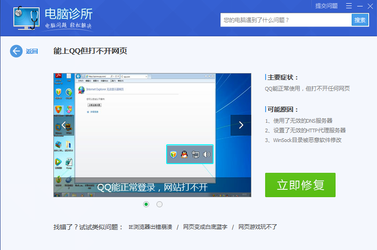
Task: Open similar problem 网页变成白底蓝字
Action: [205, 227]
